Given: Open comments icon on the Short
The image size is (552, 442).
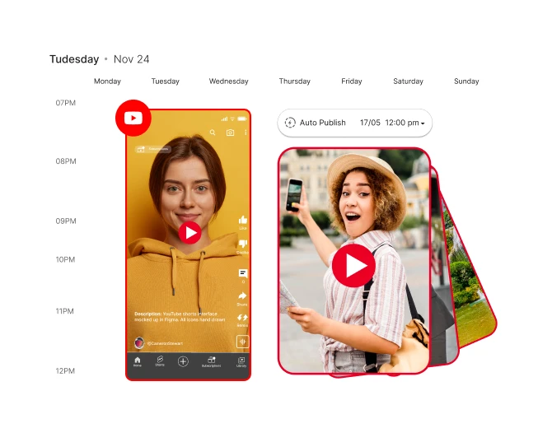Looking at the screenshot, I should pos(243,273).
